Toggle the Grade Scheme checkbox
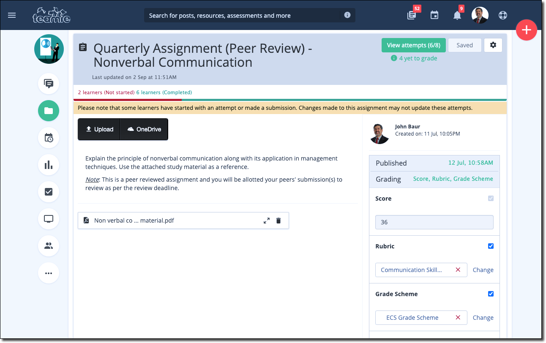 coord(491,294)
